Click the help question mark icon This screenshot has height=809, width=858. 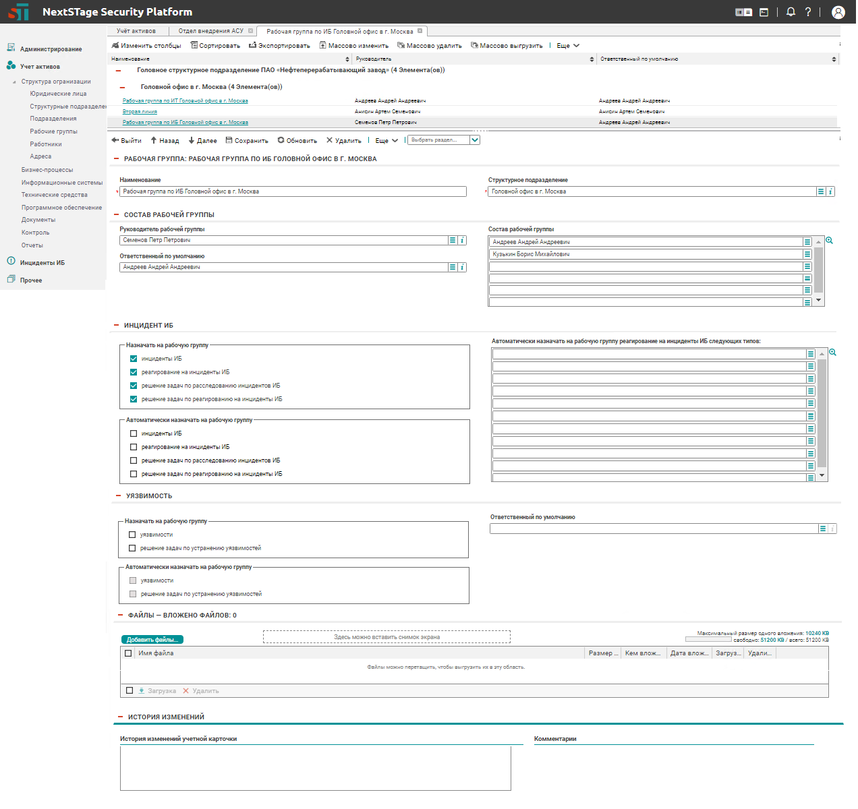pos(808,12)
